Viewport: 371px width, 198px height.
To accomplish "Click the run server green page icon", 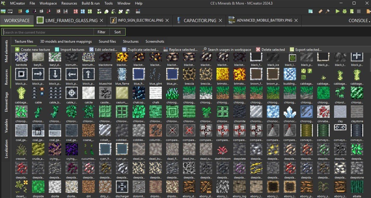I will click(352, 12).
